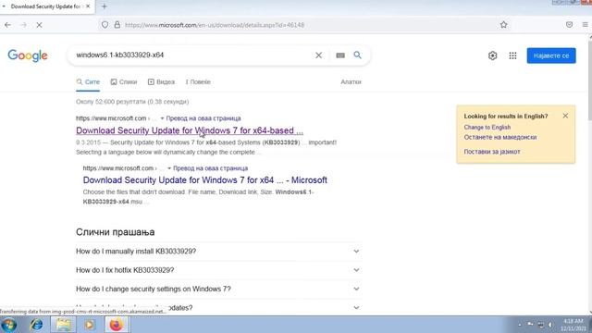Click the blue sign-in button
Viewport: 592px width, 333px height.
point(551,55)
